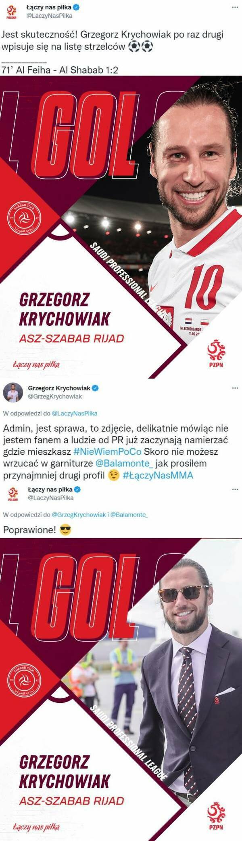242x841 pixels.
Task: Click Łączy nas piłka avatar in first tweet
Action: tap(12, 12)
